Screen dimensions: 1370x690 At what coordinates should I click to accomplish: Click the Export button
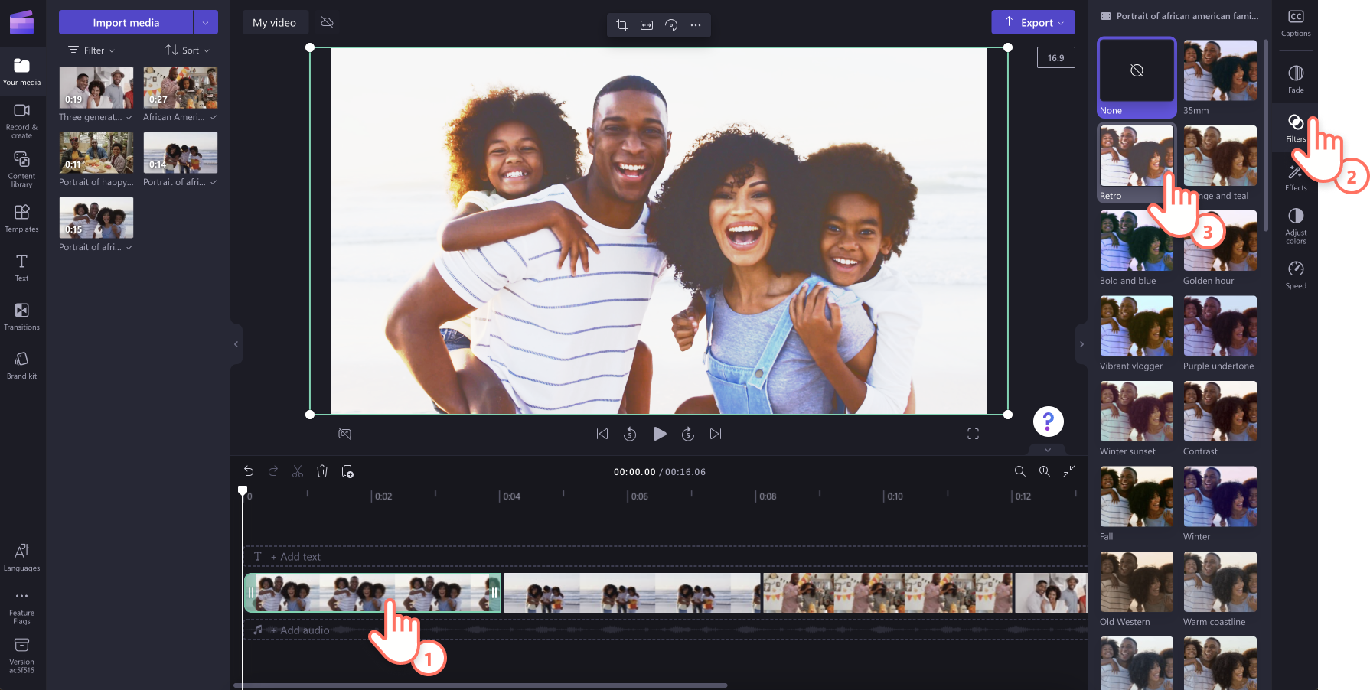[x=1033, y=22]
